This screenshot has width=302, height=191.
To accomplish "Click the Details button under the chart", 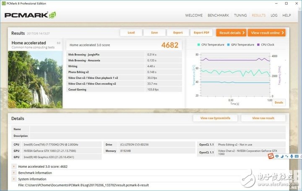I will tap(279, 102).
